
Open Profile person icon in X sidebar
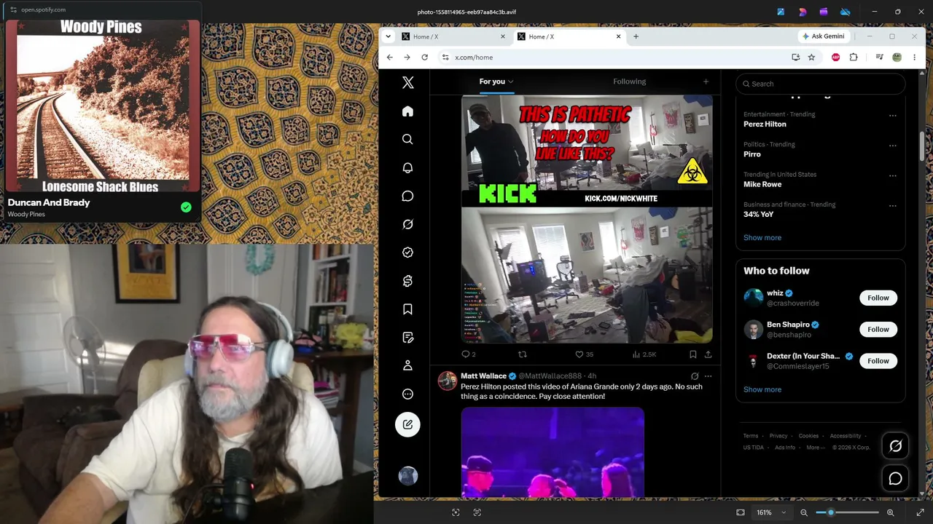point(407,365)
